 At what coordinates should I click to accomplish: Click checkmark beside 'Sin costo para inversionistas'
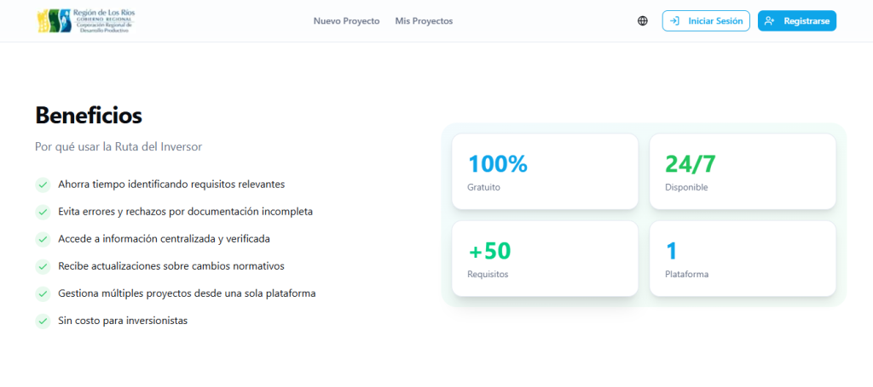[x=42, y=321]
